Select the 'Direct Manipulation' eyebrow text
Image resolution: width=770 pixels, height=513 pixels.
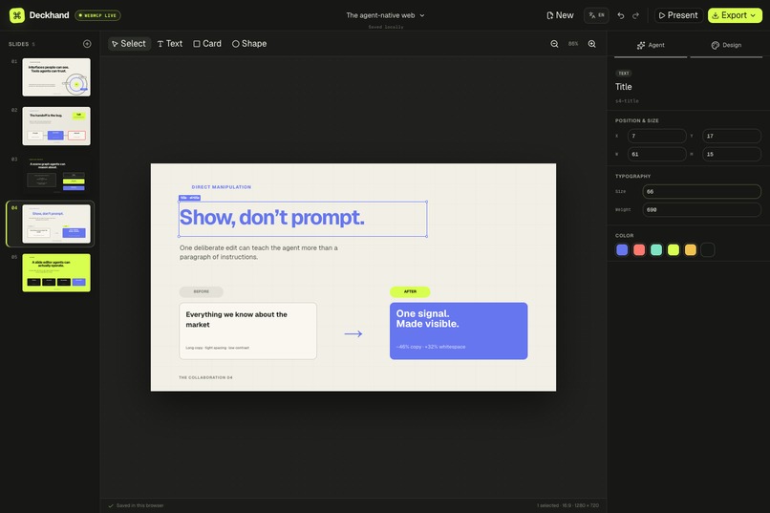[222, 187]
